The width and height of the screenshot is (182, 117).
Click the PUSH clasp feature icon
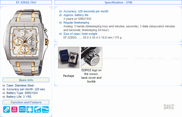(45, 110)
